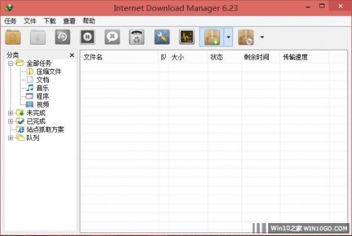Click Stop Queue box icon with grey disc
The image size is (352, 236).
pos(246,37)
